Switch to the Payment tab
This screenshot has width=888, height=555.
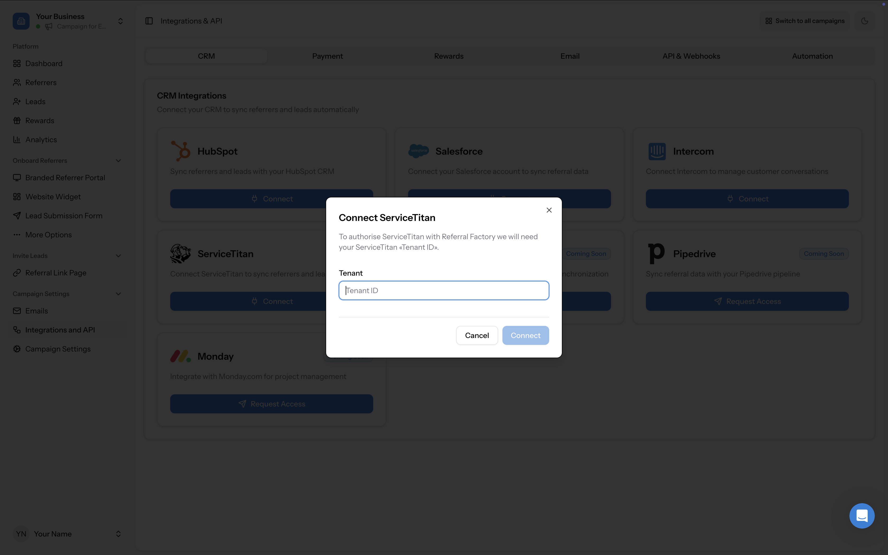click(x=327, y=56)
